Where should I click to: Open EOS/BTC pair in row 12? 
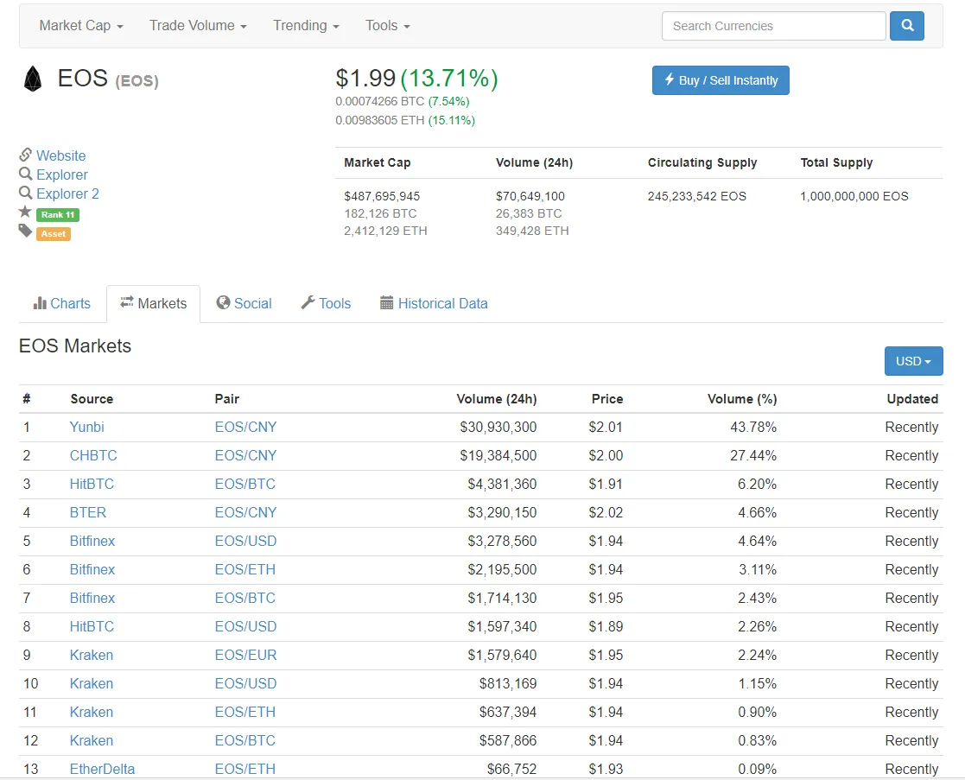pos(245,740)
